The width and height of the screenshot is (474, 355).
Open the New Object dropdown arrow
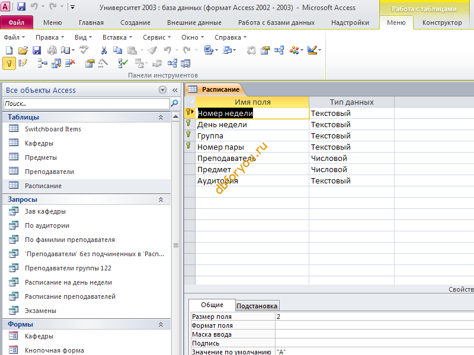(x=302, y=50)
